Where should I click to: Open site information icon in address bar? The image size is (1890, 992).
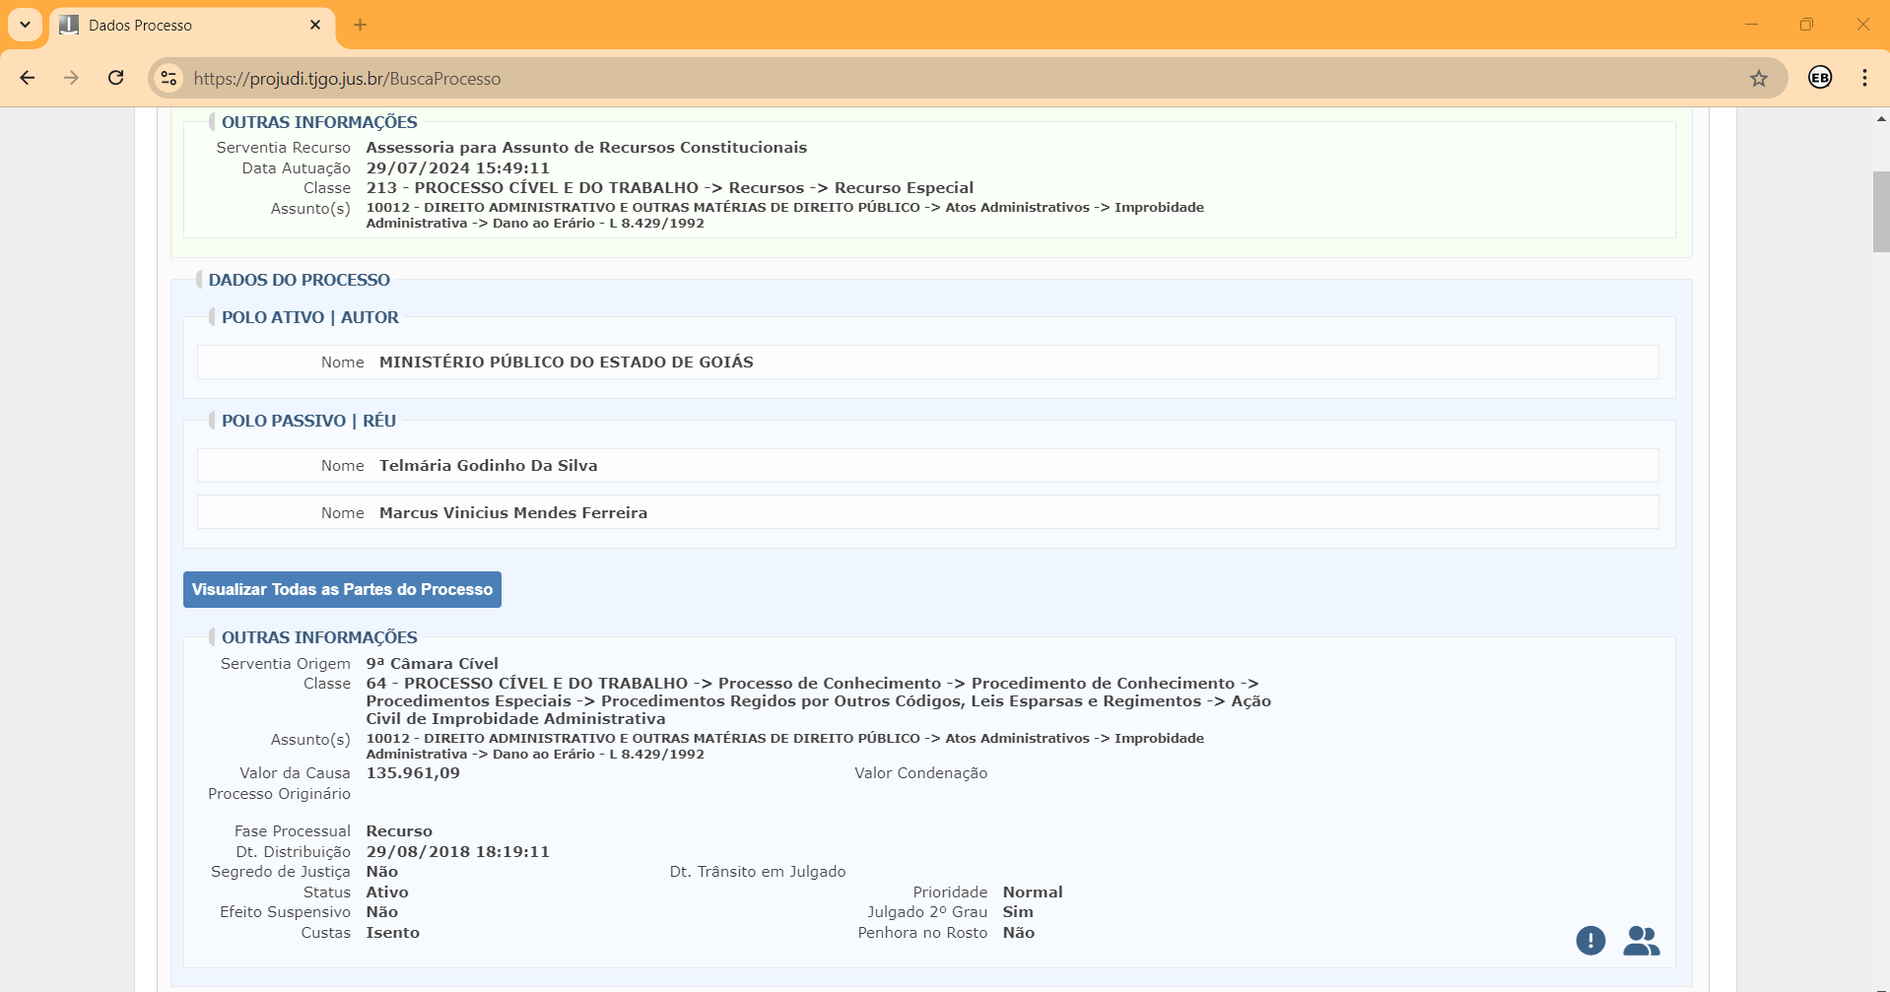[169, 79]
